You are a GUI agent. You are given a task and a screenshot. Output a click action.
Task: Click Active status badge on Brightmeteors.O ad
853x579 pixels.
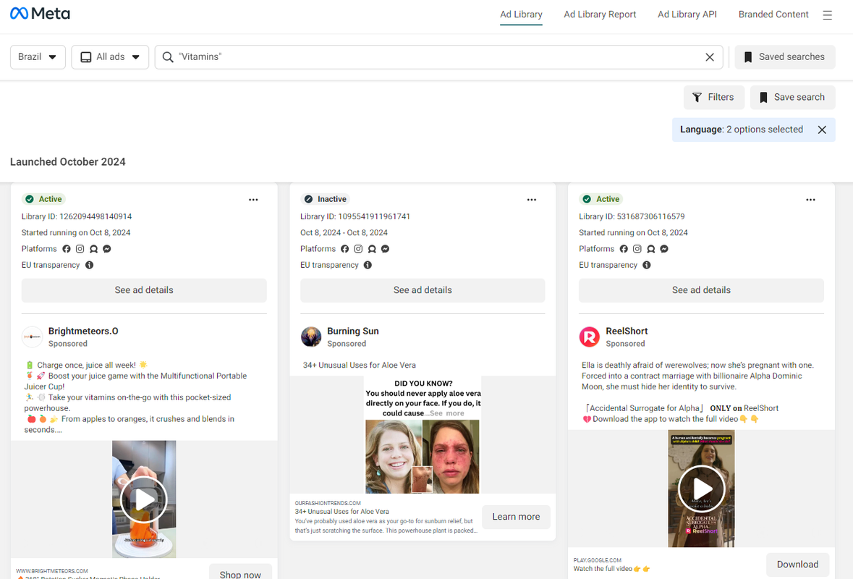(43, 199)
